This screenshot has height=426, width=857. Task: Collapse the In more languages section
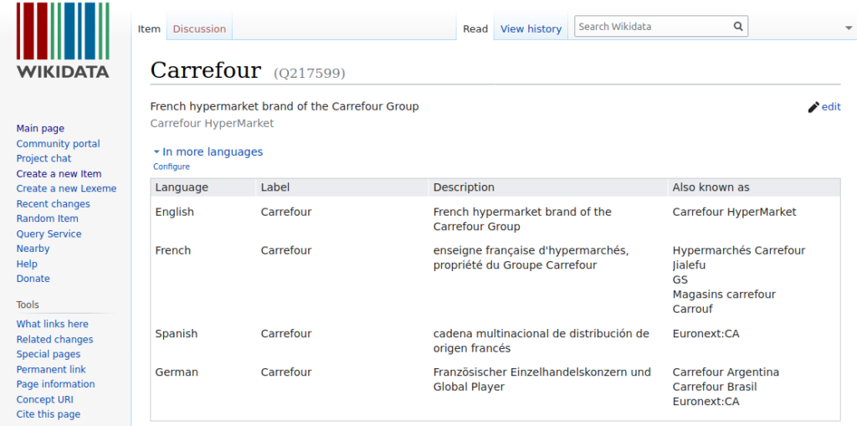(x=208, y=151)
